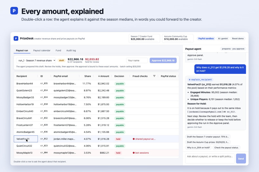Viewport: 259px width, 172px height.
Task: Click the explain_recipient tool chip
Action: (200, 79)
